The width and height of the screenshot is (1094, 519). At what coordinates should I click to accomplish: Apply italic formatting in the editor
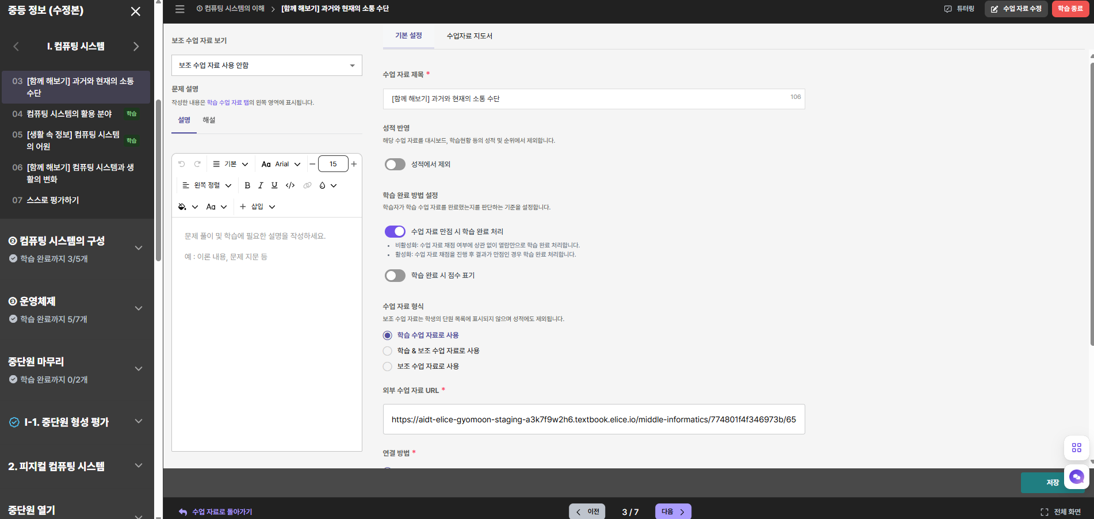tap(261, 185)
